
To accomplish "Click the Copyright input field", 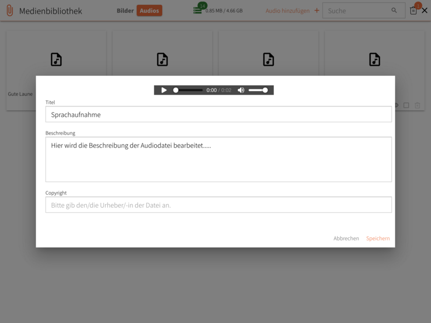I will [x=218, y=205].
